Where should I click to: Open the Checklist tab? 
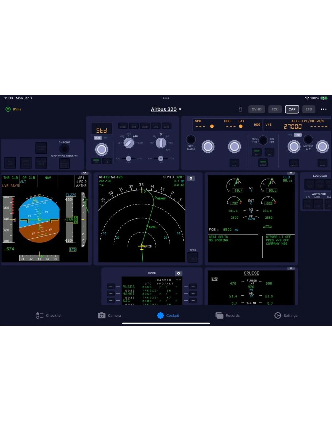pyautogui.click(x=49, y=316)
